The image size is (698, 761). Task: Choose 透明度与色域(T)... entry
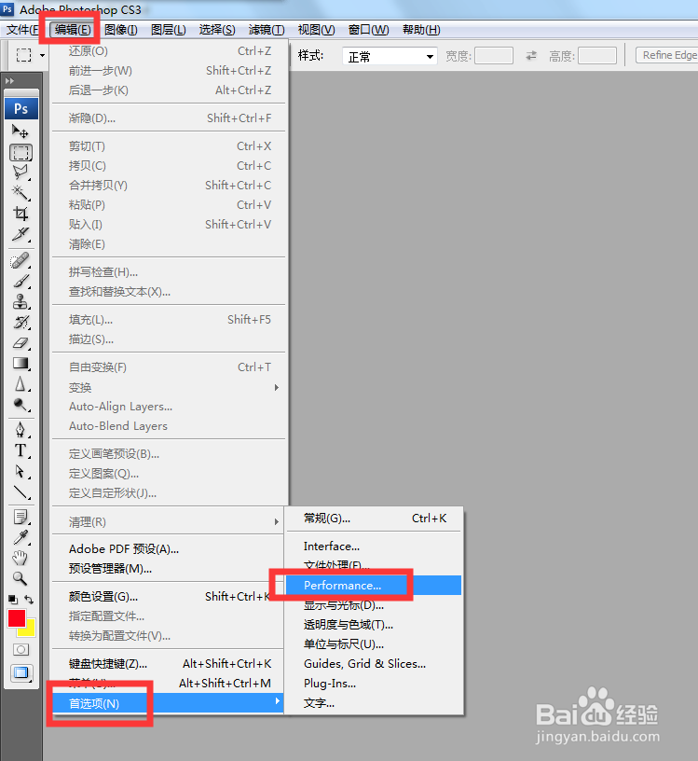click(375, 625)
